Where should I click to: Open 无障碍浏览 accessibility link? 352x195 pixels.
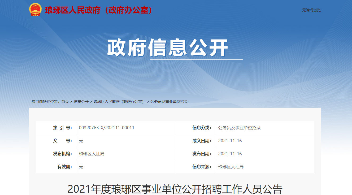[311, 10]
